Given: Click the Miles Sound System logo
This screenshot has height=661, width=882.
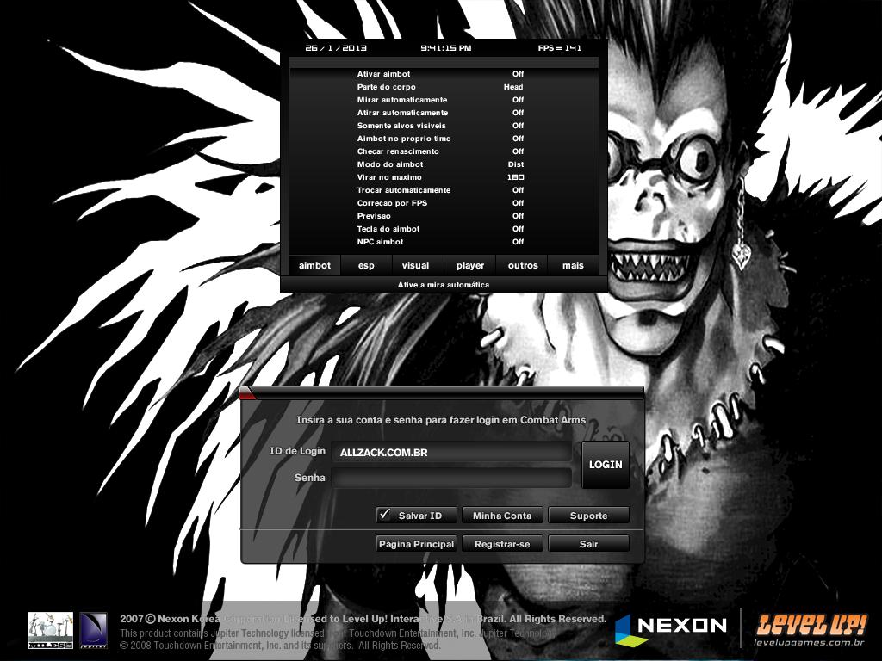Looking at the screenshot, I should (51, 630).
